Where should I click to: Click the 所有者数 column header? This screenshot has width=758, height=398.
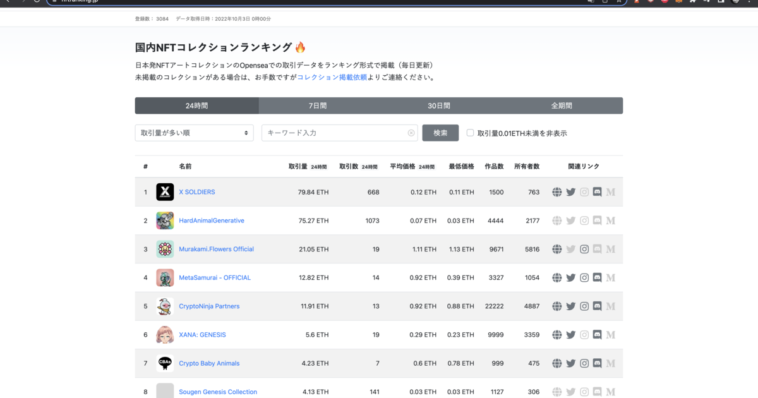pyautogui.click(x=527, y=167)
